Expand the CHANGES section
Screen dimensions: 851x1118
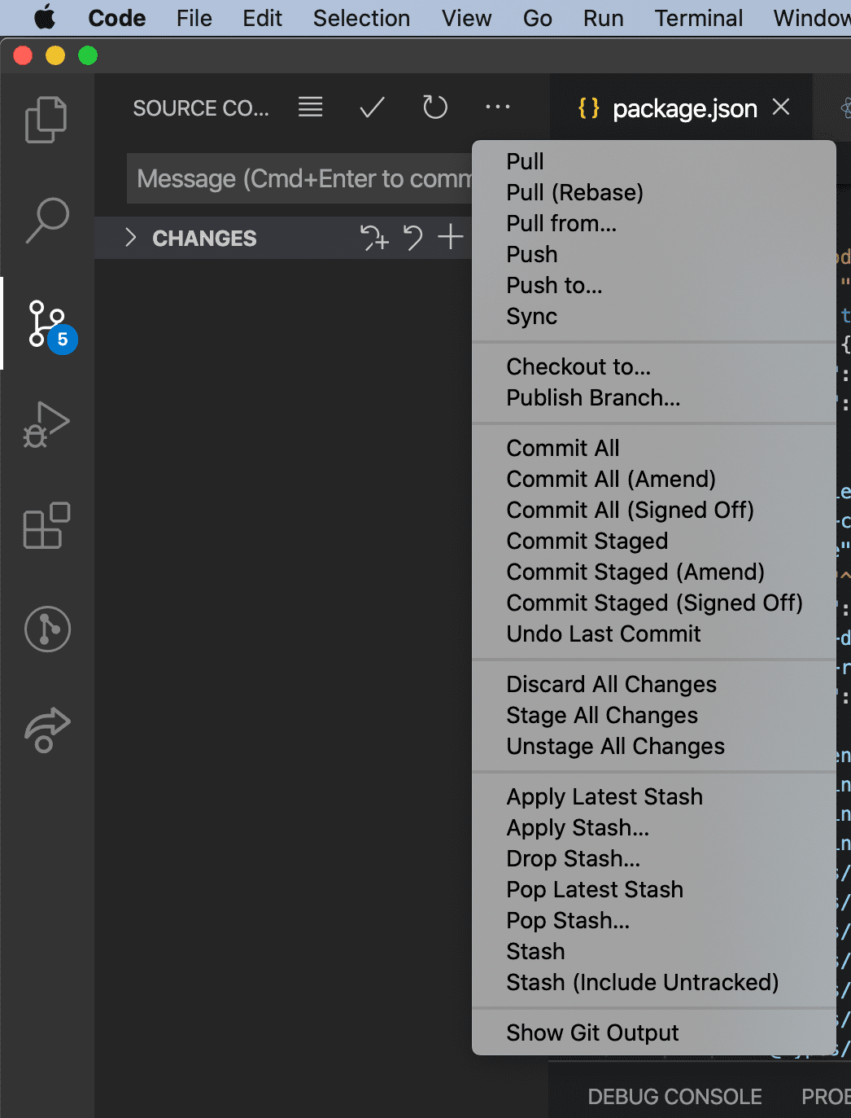pos(130,238)
